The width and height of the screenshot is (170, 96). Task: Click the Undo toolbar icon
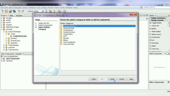point(19,11)
